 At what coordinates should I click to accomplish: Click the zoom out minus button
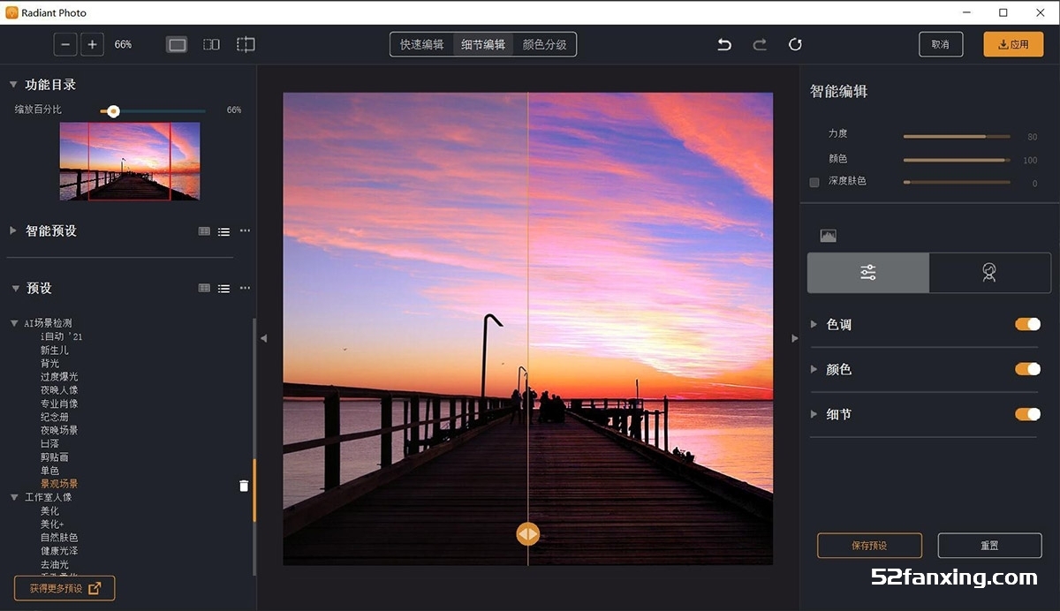pos(65,44)
